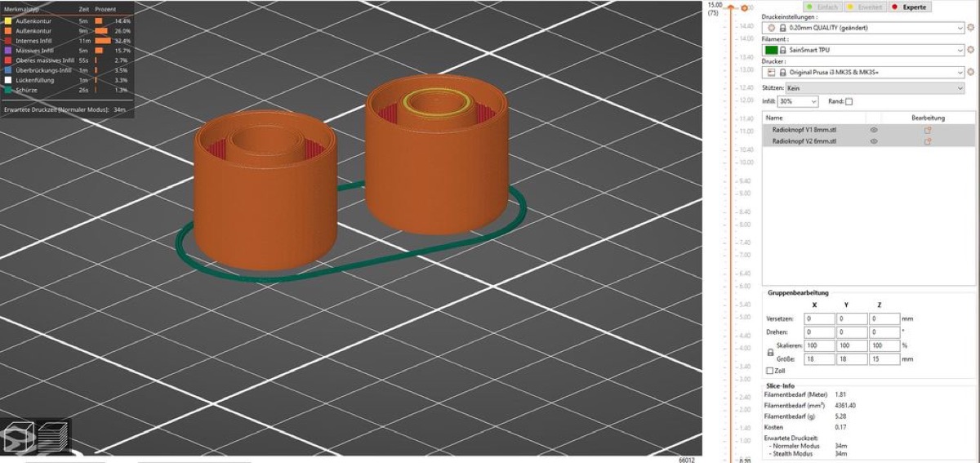Viewport: 980px width, 463px height.
Task: Click the Internes Infill legend row
Action: 67,41
